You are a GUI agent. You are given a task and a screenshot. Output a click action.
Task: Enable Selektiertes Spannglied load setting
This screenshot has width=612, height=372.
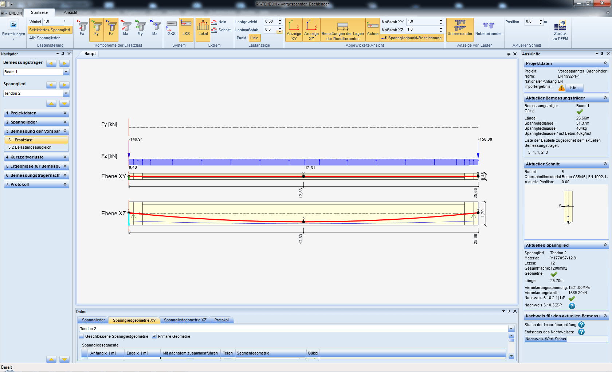(x=50, y=30)
